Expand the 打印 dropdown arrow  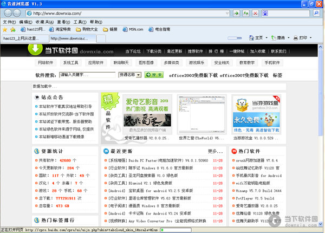tap(311, 38)
